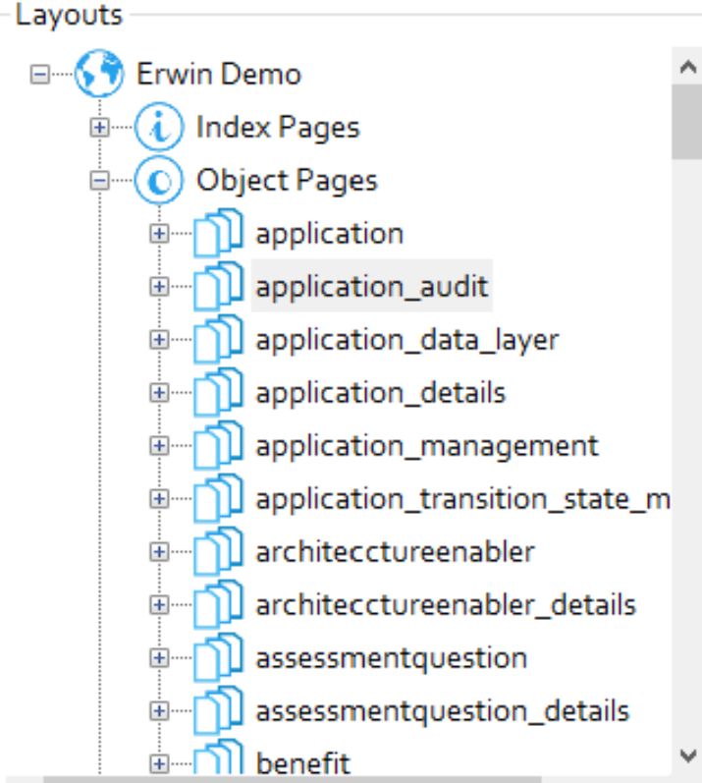Viewport: 702px width, 783px height.
Task: Expand the assessmentquestion node
Action: pyautogui.click(x=159, y=657)
